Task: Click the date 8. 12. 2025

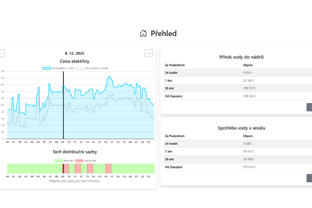Action: coord(74,53)
